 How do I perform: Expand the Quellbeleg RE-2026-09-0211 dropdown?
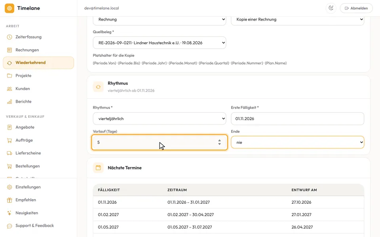160,43
